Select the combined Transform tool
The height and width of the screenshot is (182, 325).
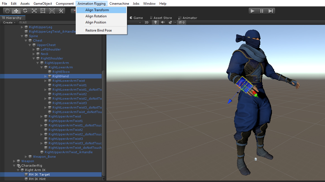tap(52, 11)
